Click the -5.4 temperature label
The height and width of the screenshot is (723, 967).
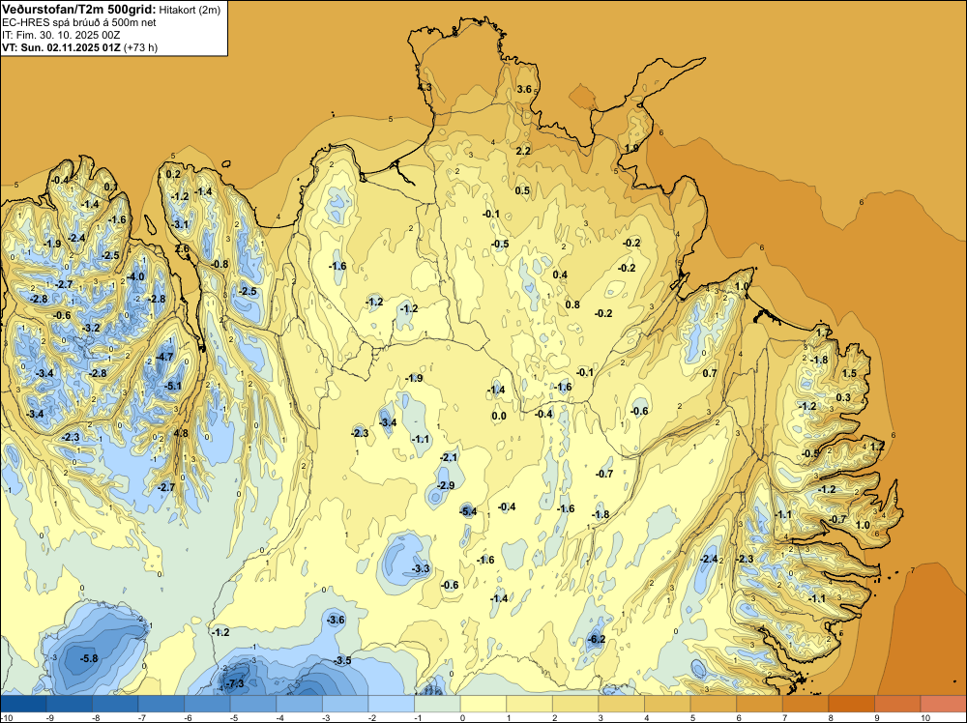pos(469,511)
